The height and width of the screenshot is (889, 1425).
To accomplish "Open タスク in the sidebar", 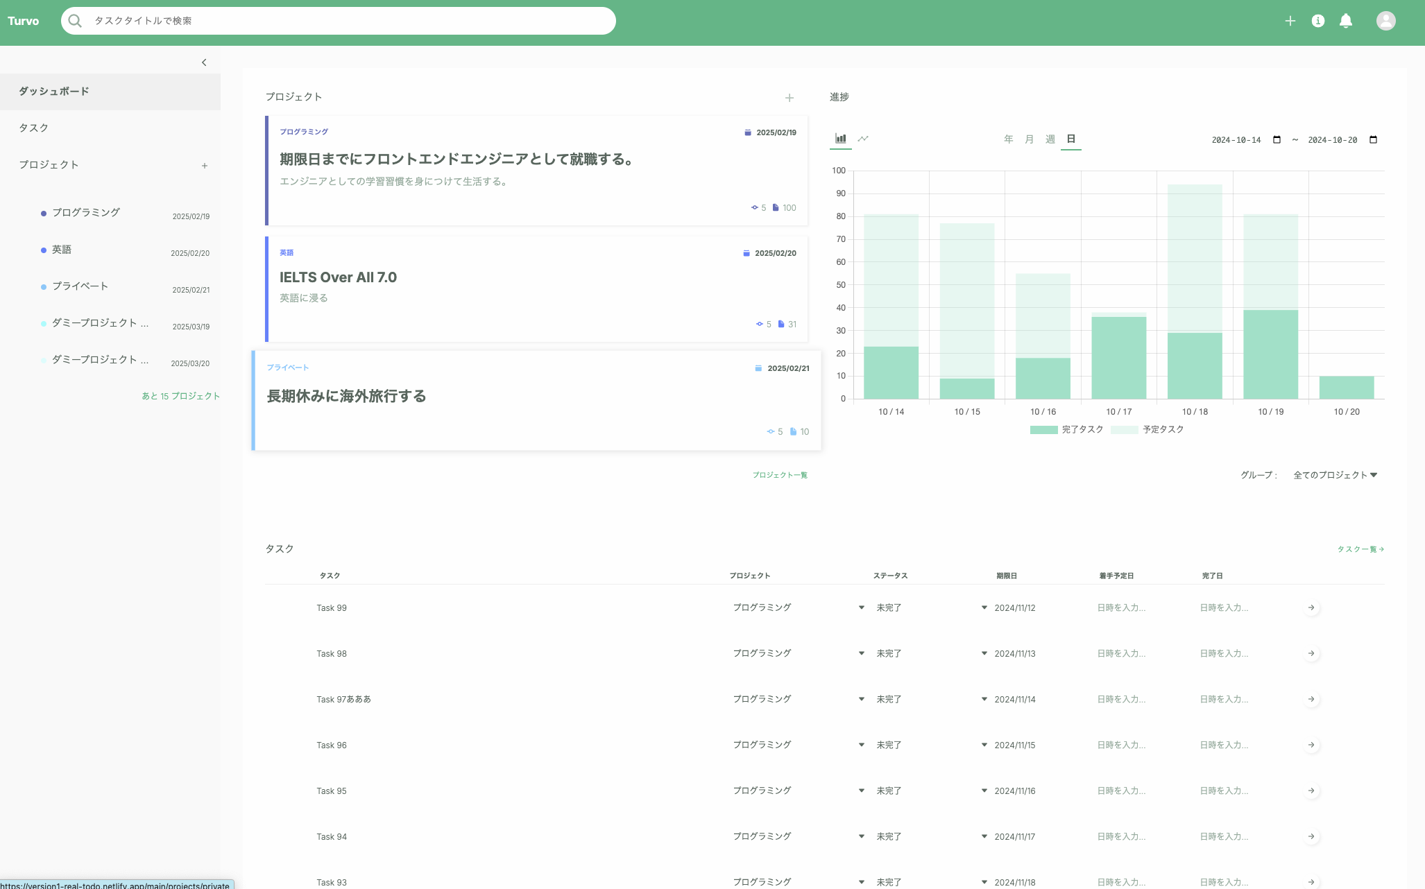I will [110, 128].
